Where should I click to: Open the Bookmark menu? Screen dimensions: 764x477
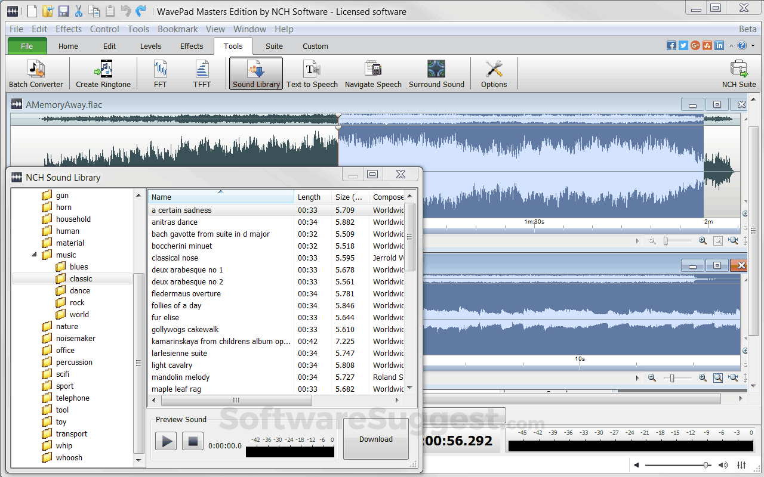tap(177, 29)
